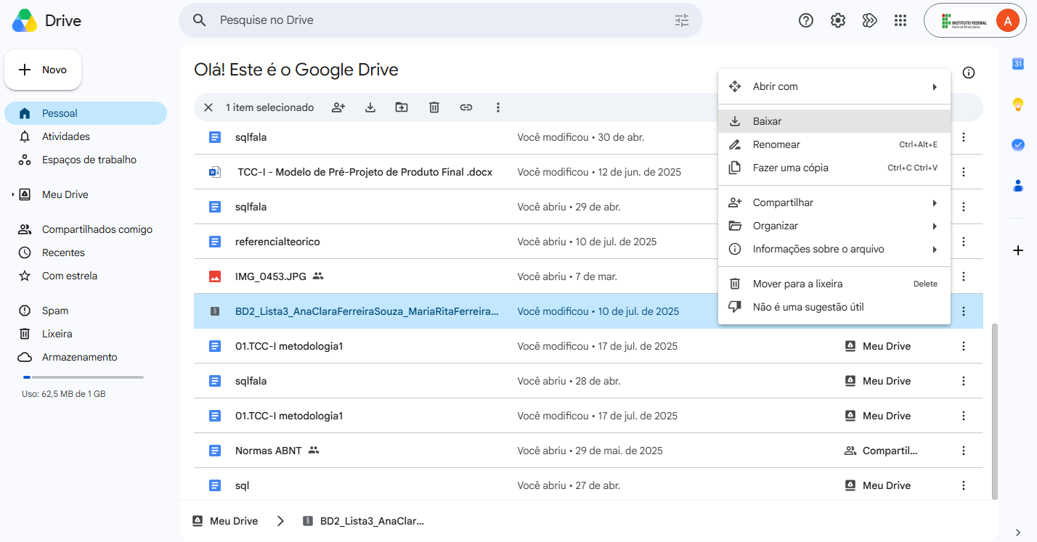Open the Google apps grid icon
The height and width of the screenshot is (542, 1037).
tap(900, 20)
